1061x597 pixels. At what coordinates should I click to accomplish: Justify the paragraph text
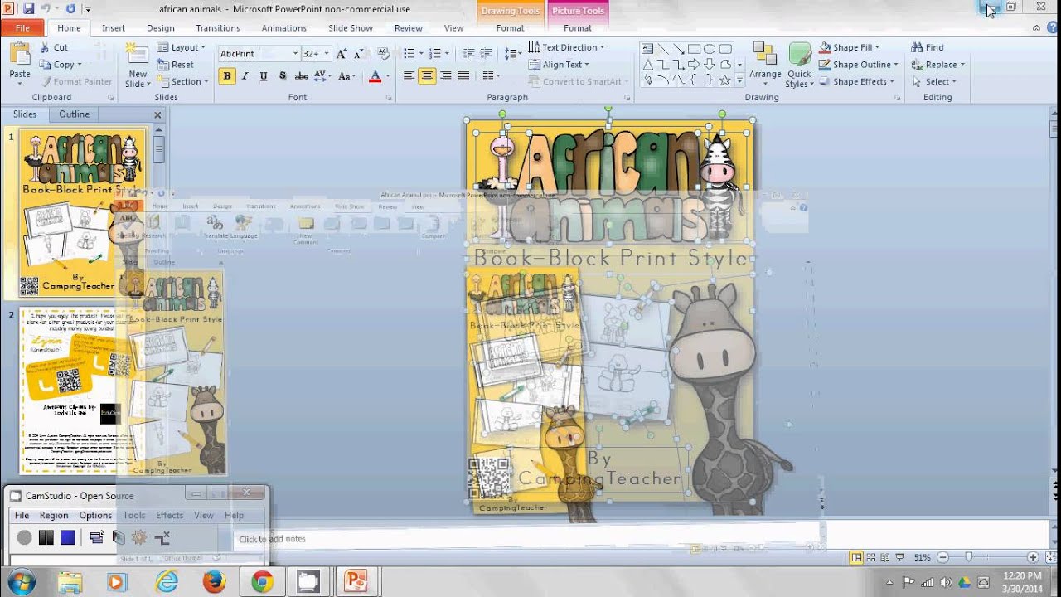(464, 76)
